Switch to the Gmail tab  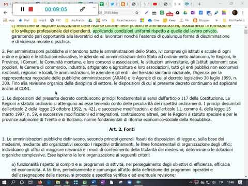click(x=6, y=4)
